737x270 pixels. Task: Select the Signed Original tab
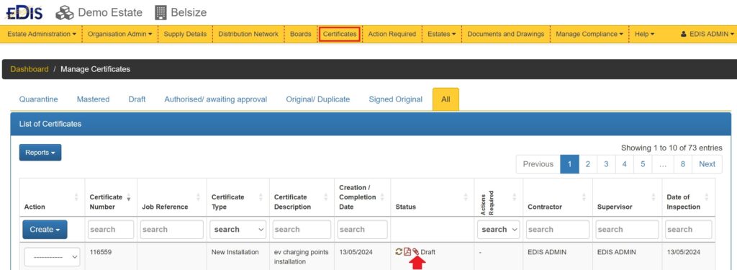(396, 99)
